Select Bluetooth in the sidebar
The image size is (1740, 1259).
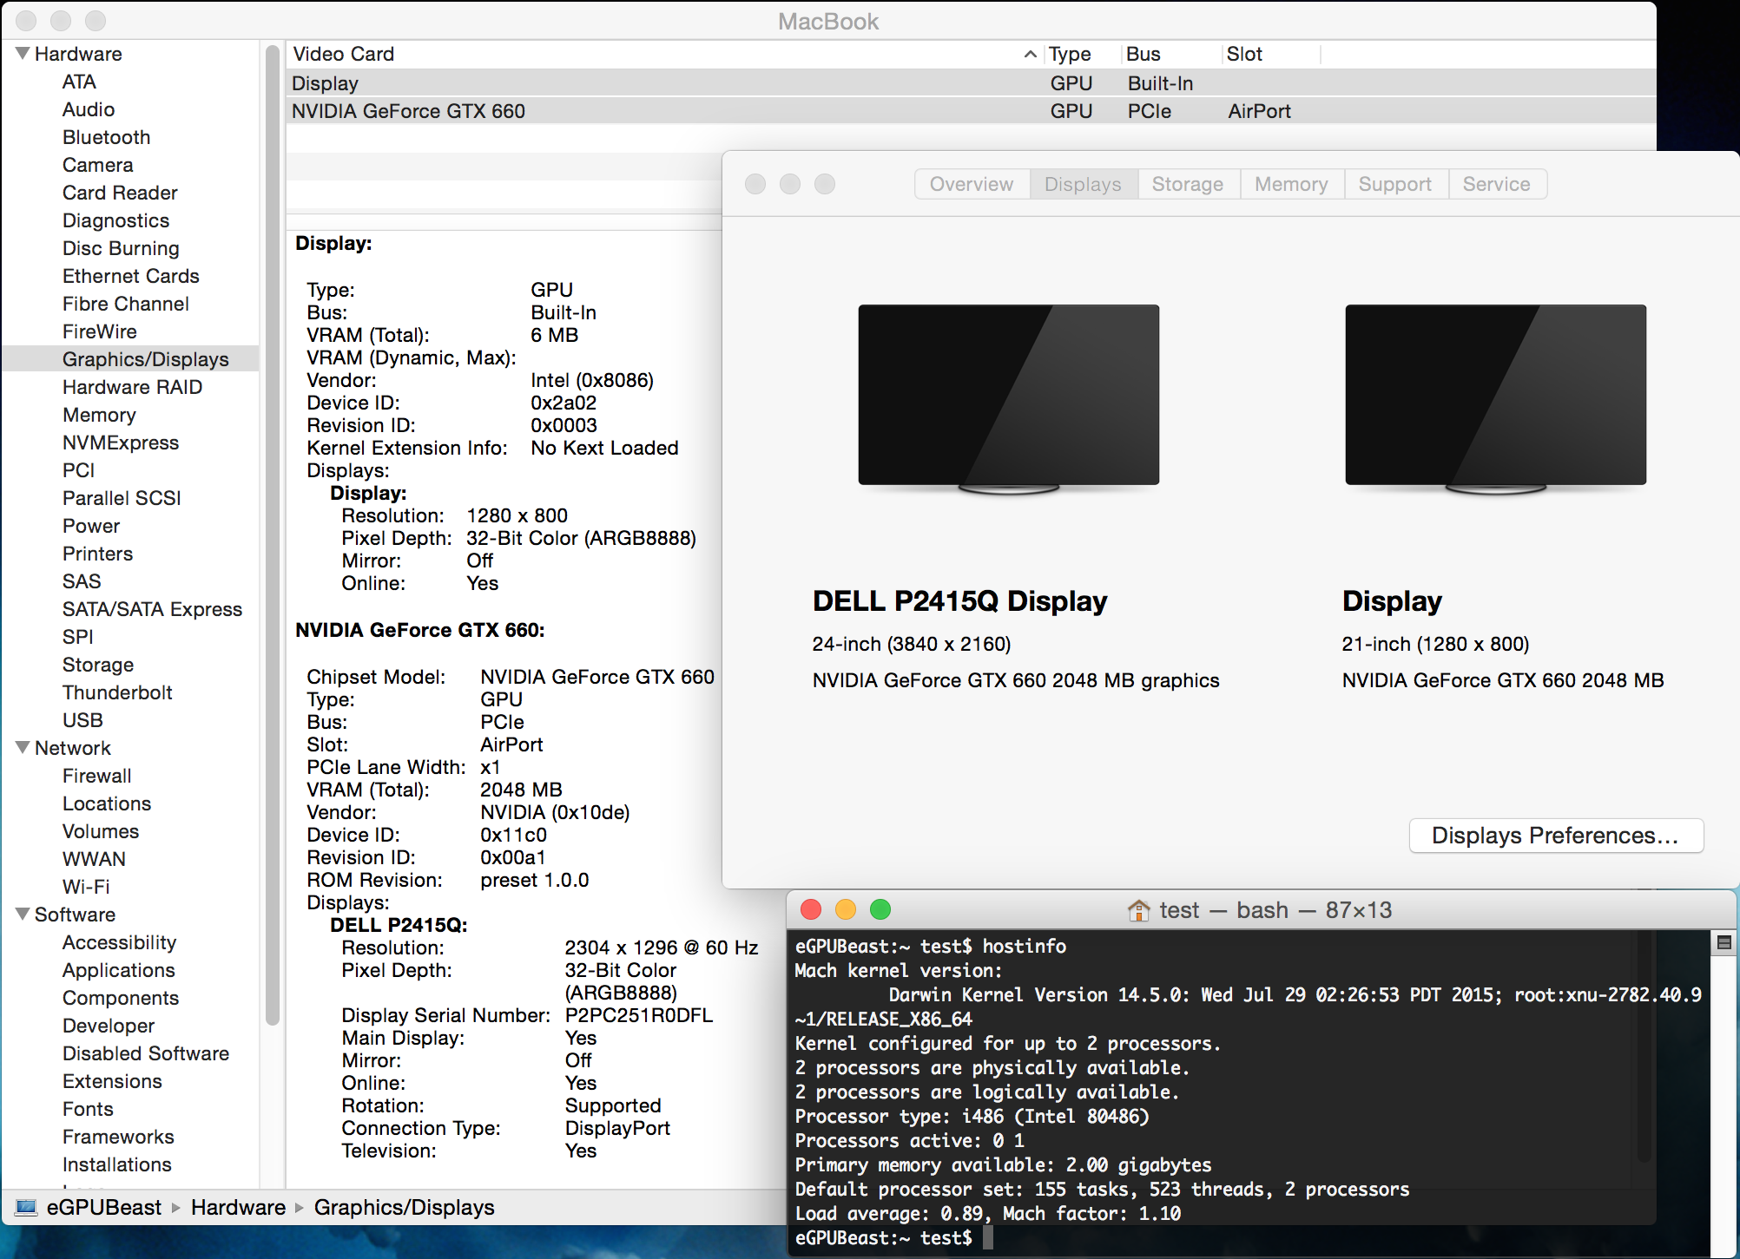tap(107, 137)
